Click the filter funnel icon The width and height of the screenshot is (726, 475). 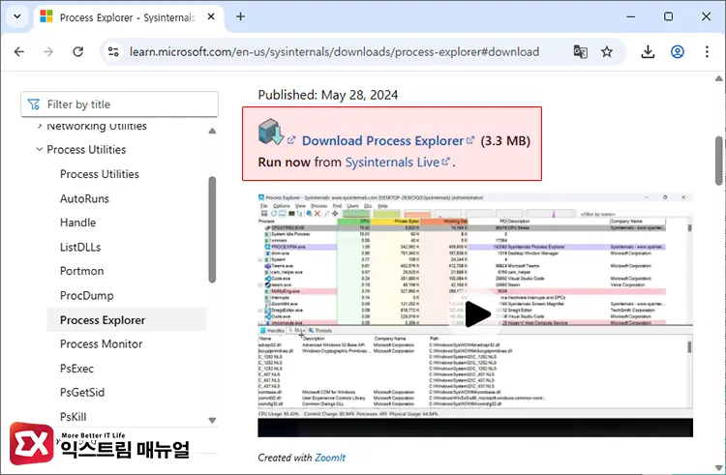coord(34,104)
